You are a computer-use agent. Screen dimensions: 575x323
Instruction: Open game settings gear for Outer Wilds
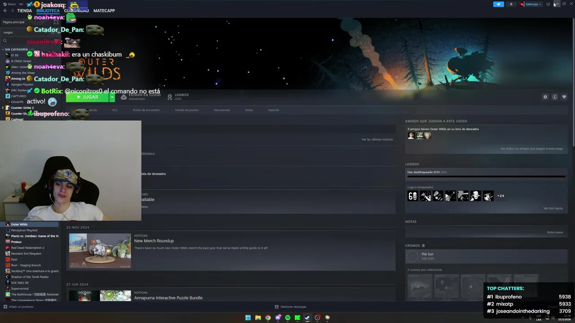tap(545, 97)
